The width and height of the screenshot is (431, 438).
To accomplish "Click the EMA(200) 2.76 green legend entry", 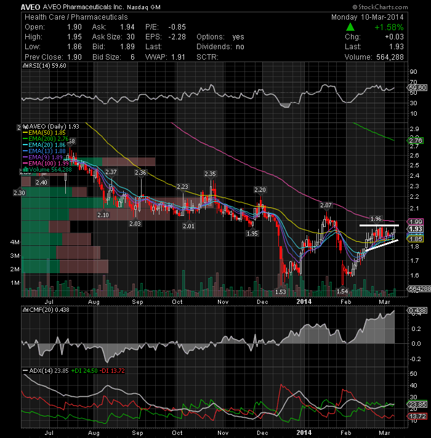I will [46, 139].
